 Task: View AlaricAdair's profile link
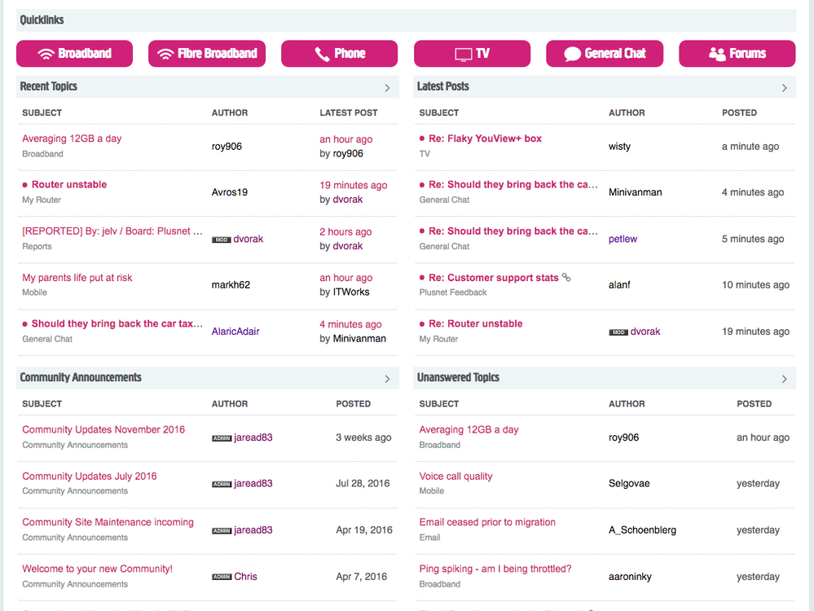click(235, 332)
